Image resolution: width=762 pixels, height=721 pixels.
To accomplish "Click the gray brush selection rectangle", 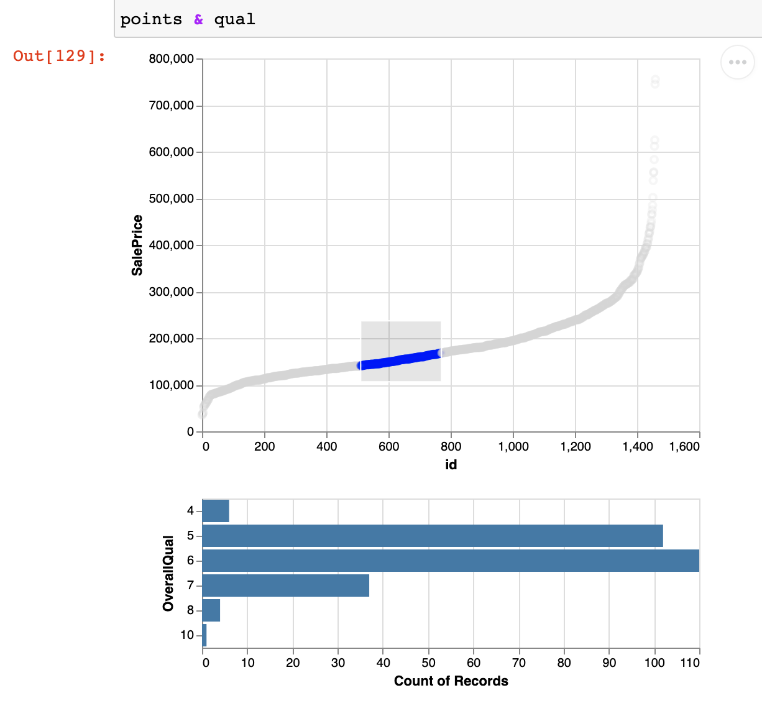I will pyautogui.click(x=401, y=351).
